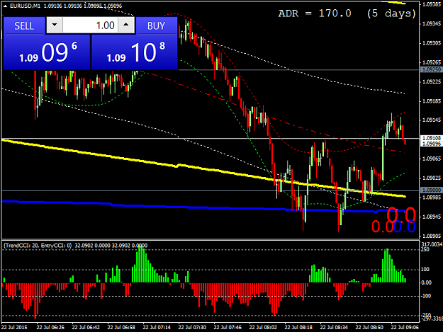Decrease lot volume with down arrow
This screenshot has width=443, height=332.
point(55,25)
